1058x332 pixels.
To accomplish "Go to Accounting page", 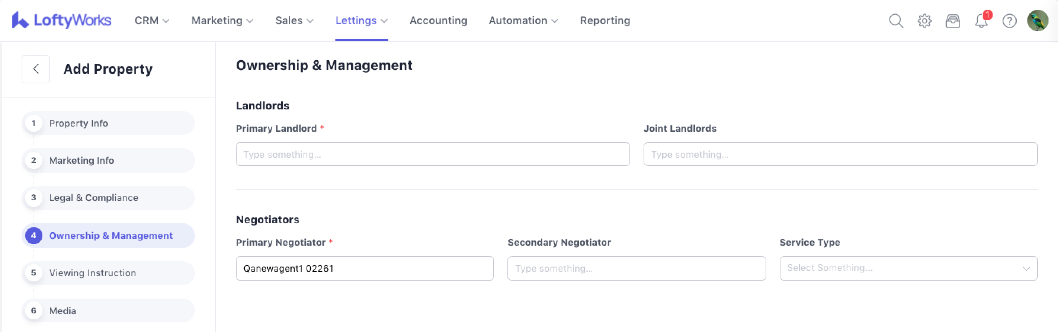I will 438,20.
